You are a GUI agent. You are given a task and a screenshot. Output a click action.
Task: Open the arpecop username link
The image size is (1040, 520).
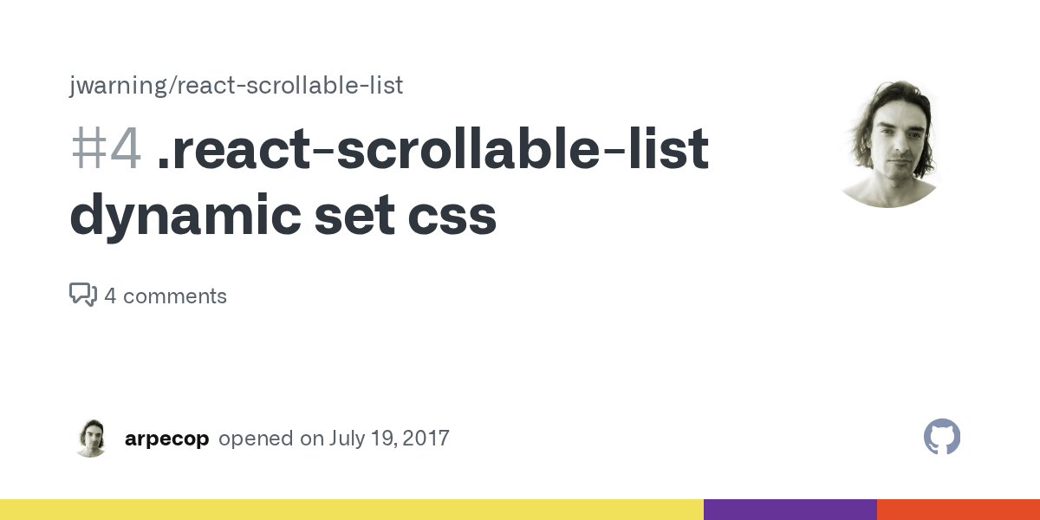[x=166, y=439]
